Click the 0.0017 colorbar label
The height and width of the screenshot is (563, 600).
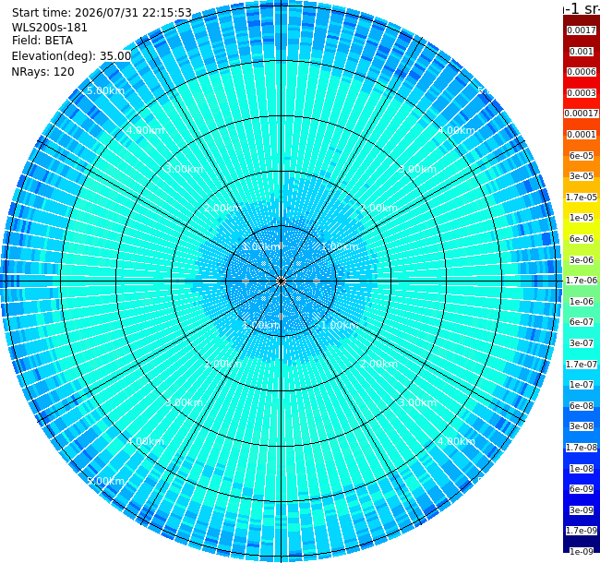[582, 30]
